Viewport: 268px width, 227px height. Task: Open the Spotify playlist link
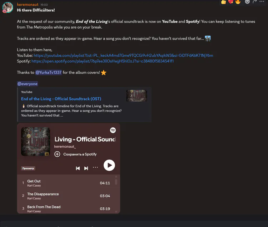[103, 61]
